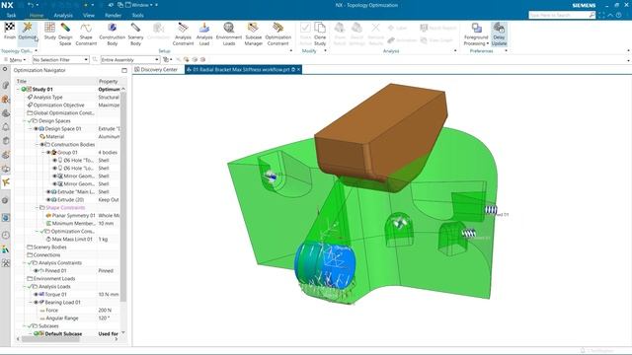This screenshot has height=355, width=632.
Task: Click the help question mark icon
Action: click(619, 15)
